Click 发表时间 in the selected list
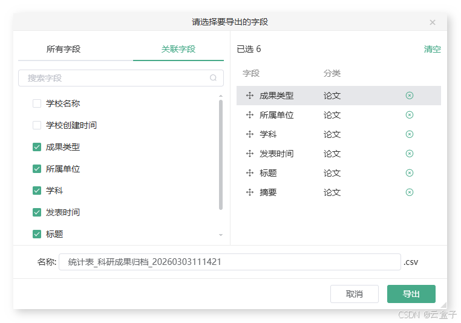Image resolution: width=461 pixels, height=323 pixels. pos(276,154)
